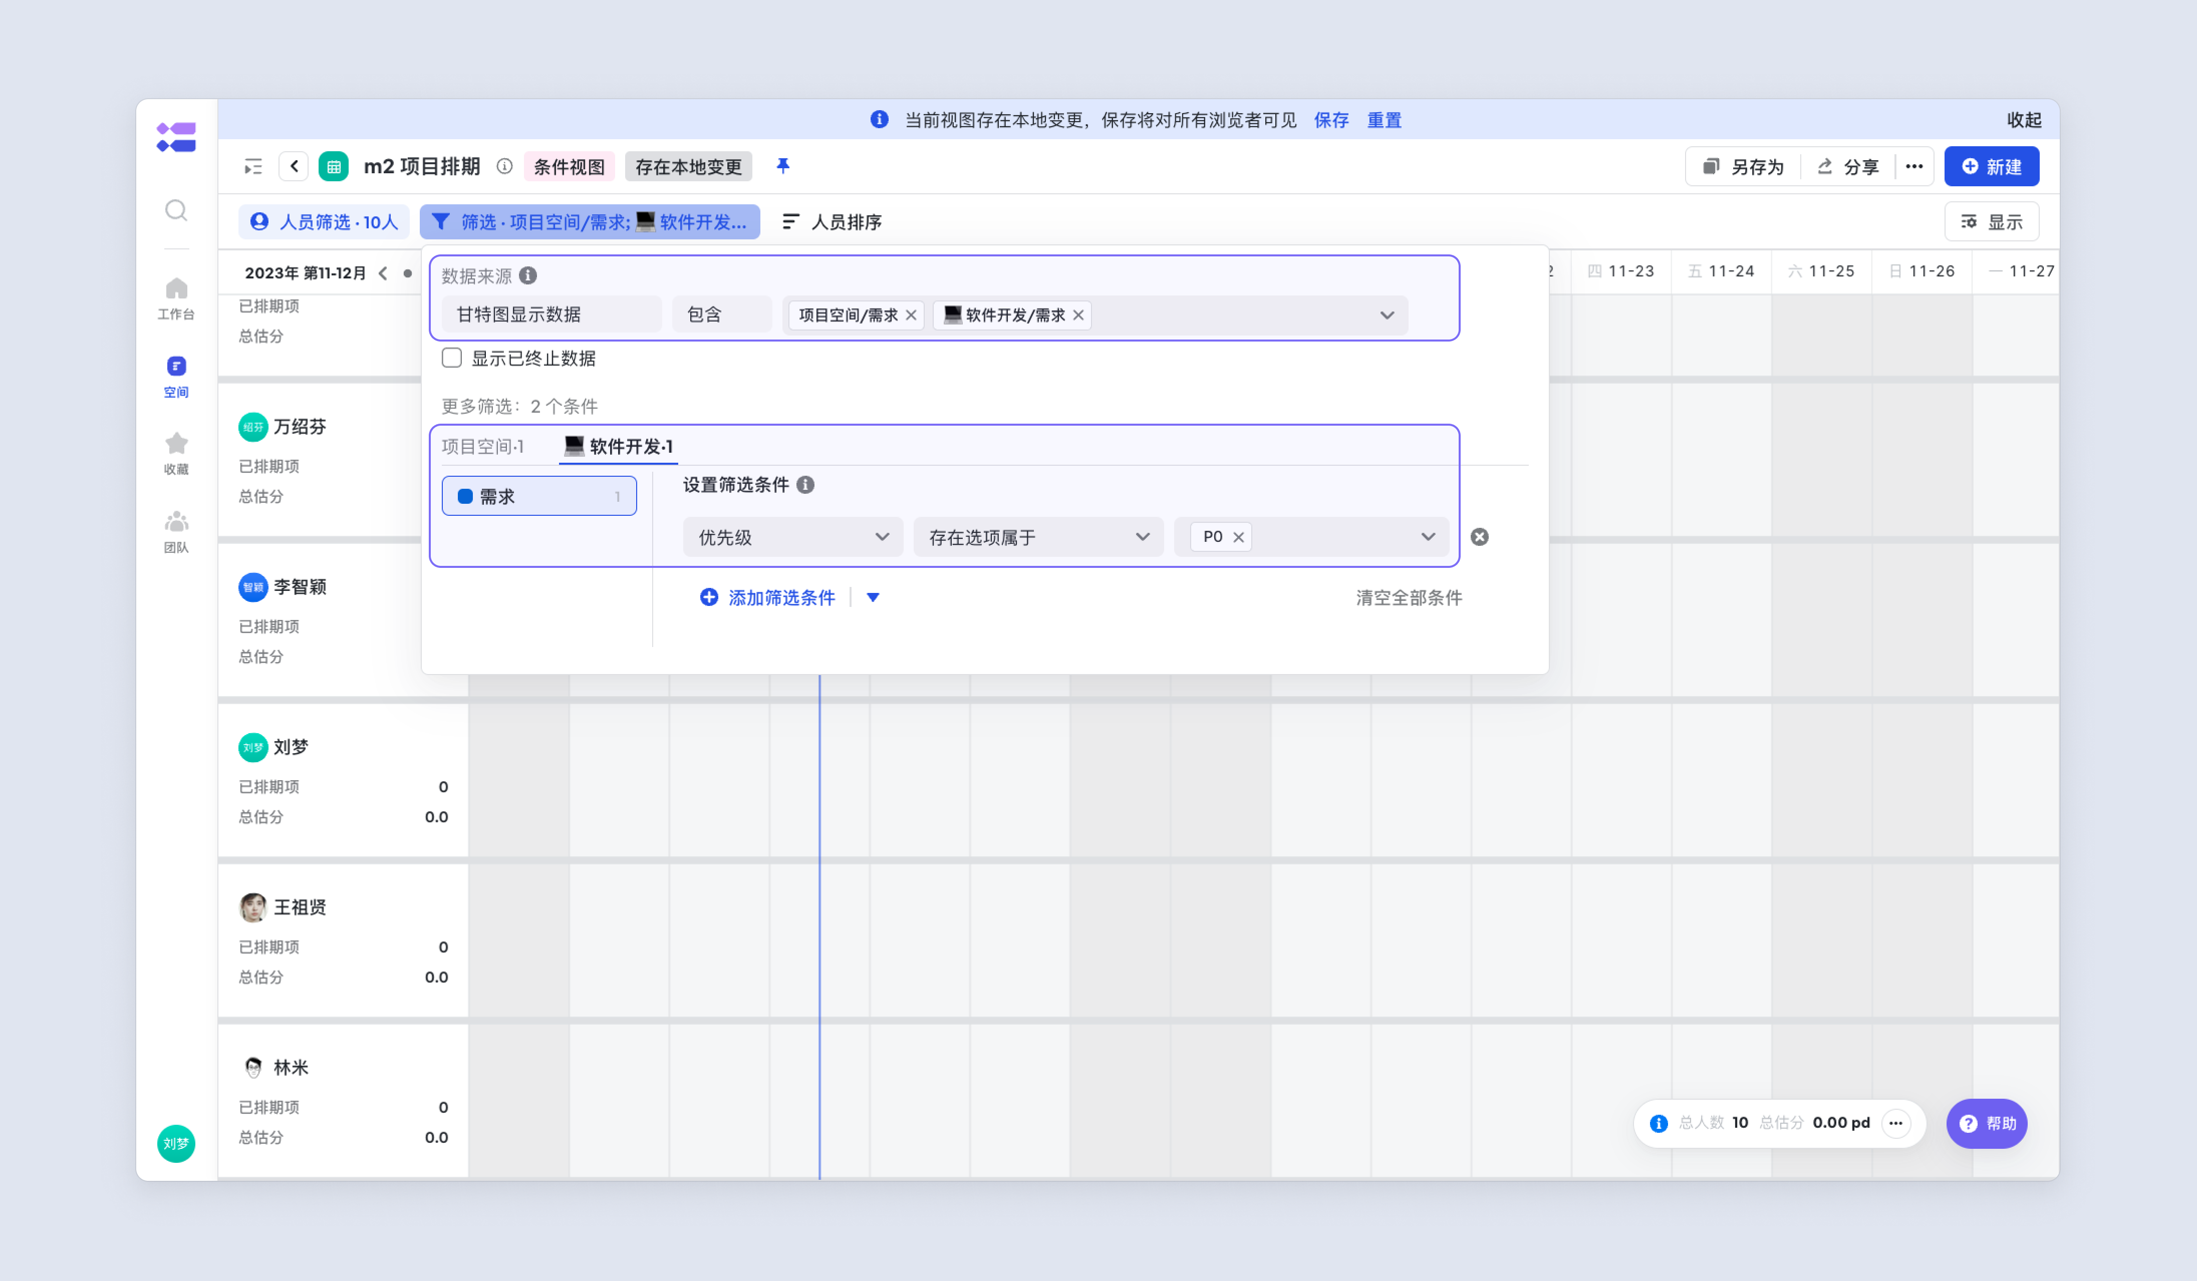Click the 11-26 date column header
Viewport: 2197px width, 1281px height.
point(1921,271)
